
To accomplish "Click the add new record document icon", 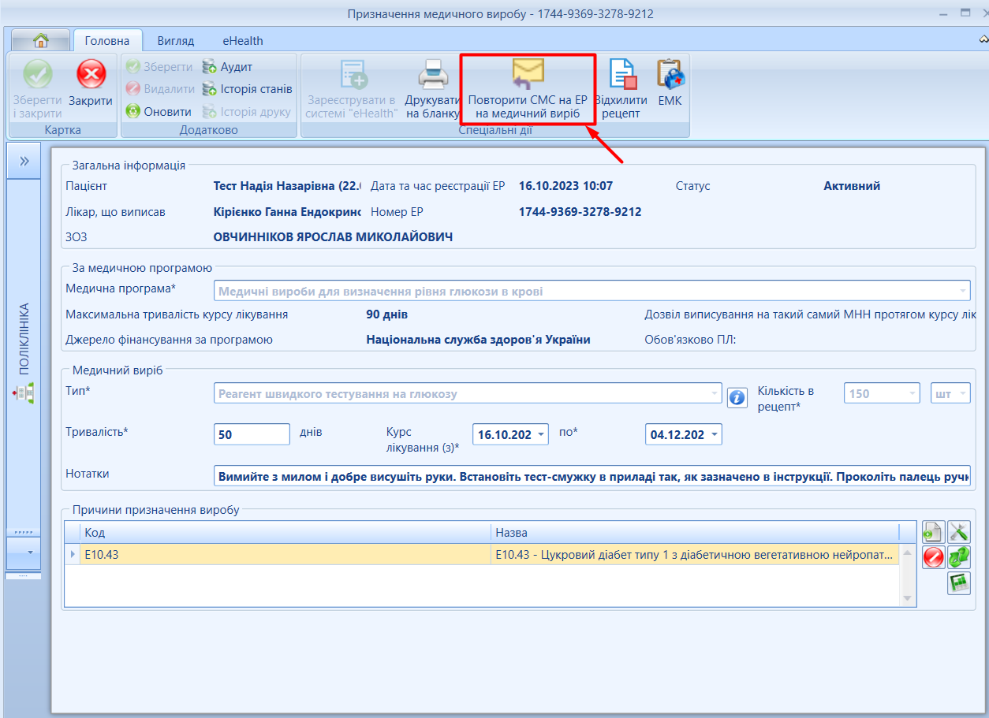I will pos(934,533).
